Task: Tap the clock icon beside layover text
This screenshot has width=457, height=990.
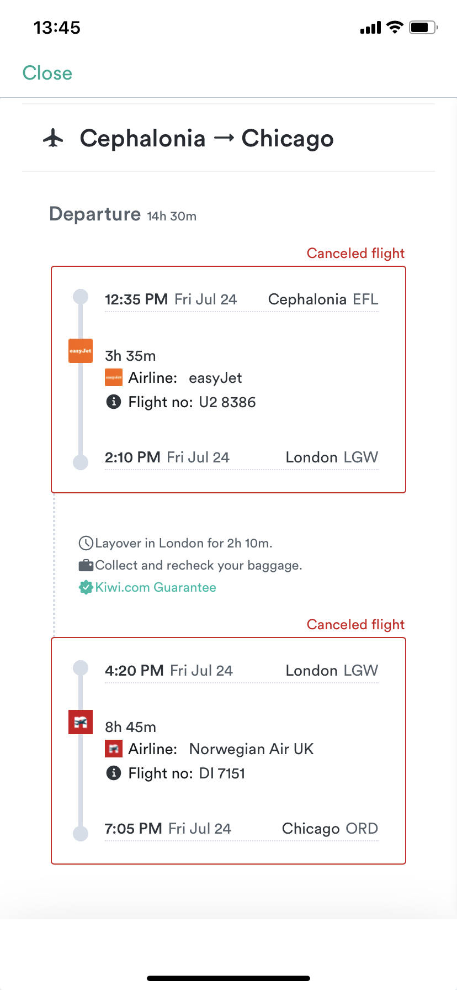Action: [86, 543]
